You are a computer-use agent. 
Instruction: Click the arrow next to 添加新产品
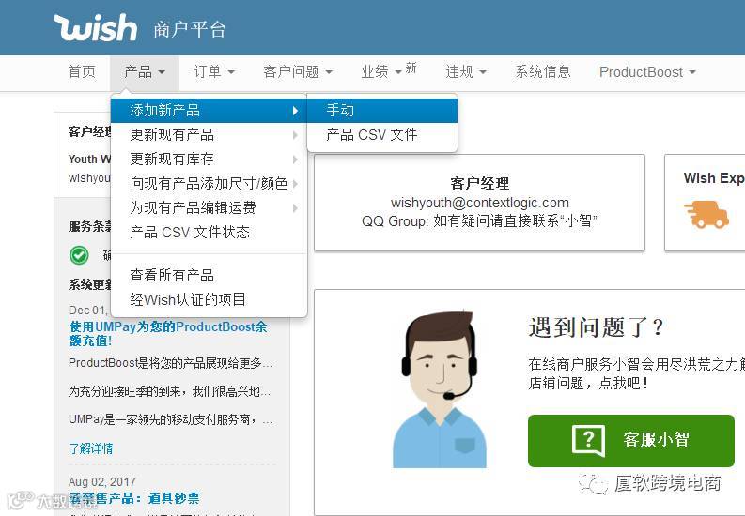pyautogui.click(x=295, y=111)
